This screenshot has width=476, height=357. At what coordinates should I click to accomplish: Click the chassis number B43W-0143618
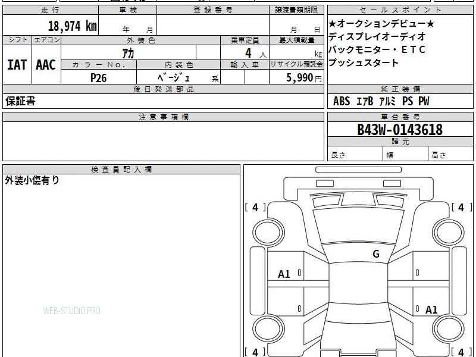(400, 130)
